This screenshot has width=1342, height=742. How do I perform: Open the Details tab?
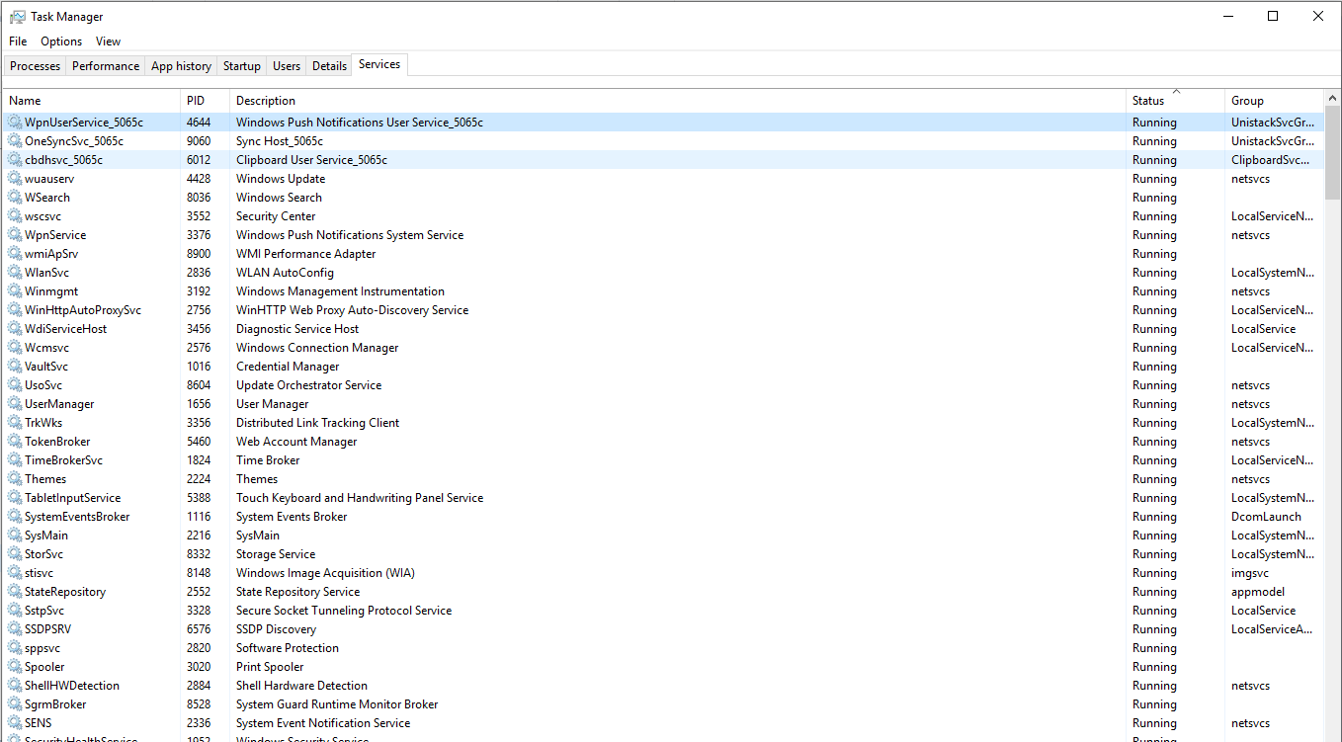(x=329, y=66)
